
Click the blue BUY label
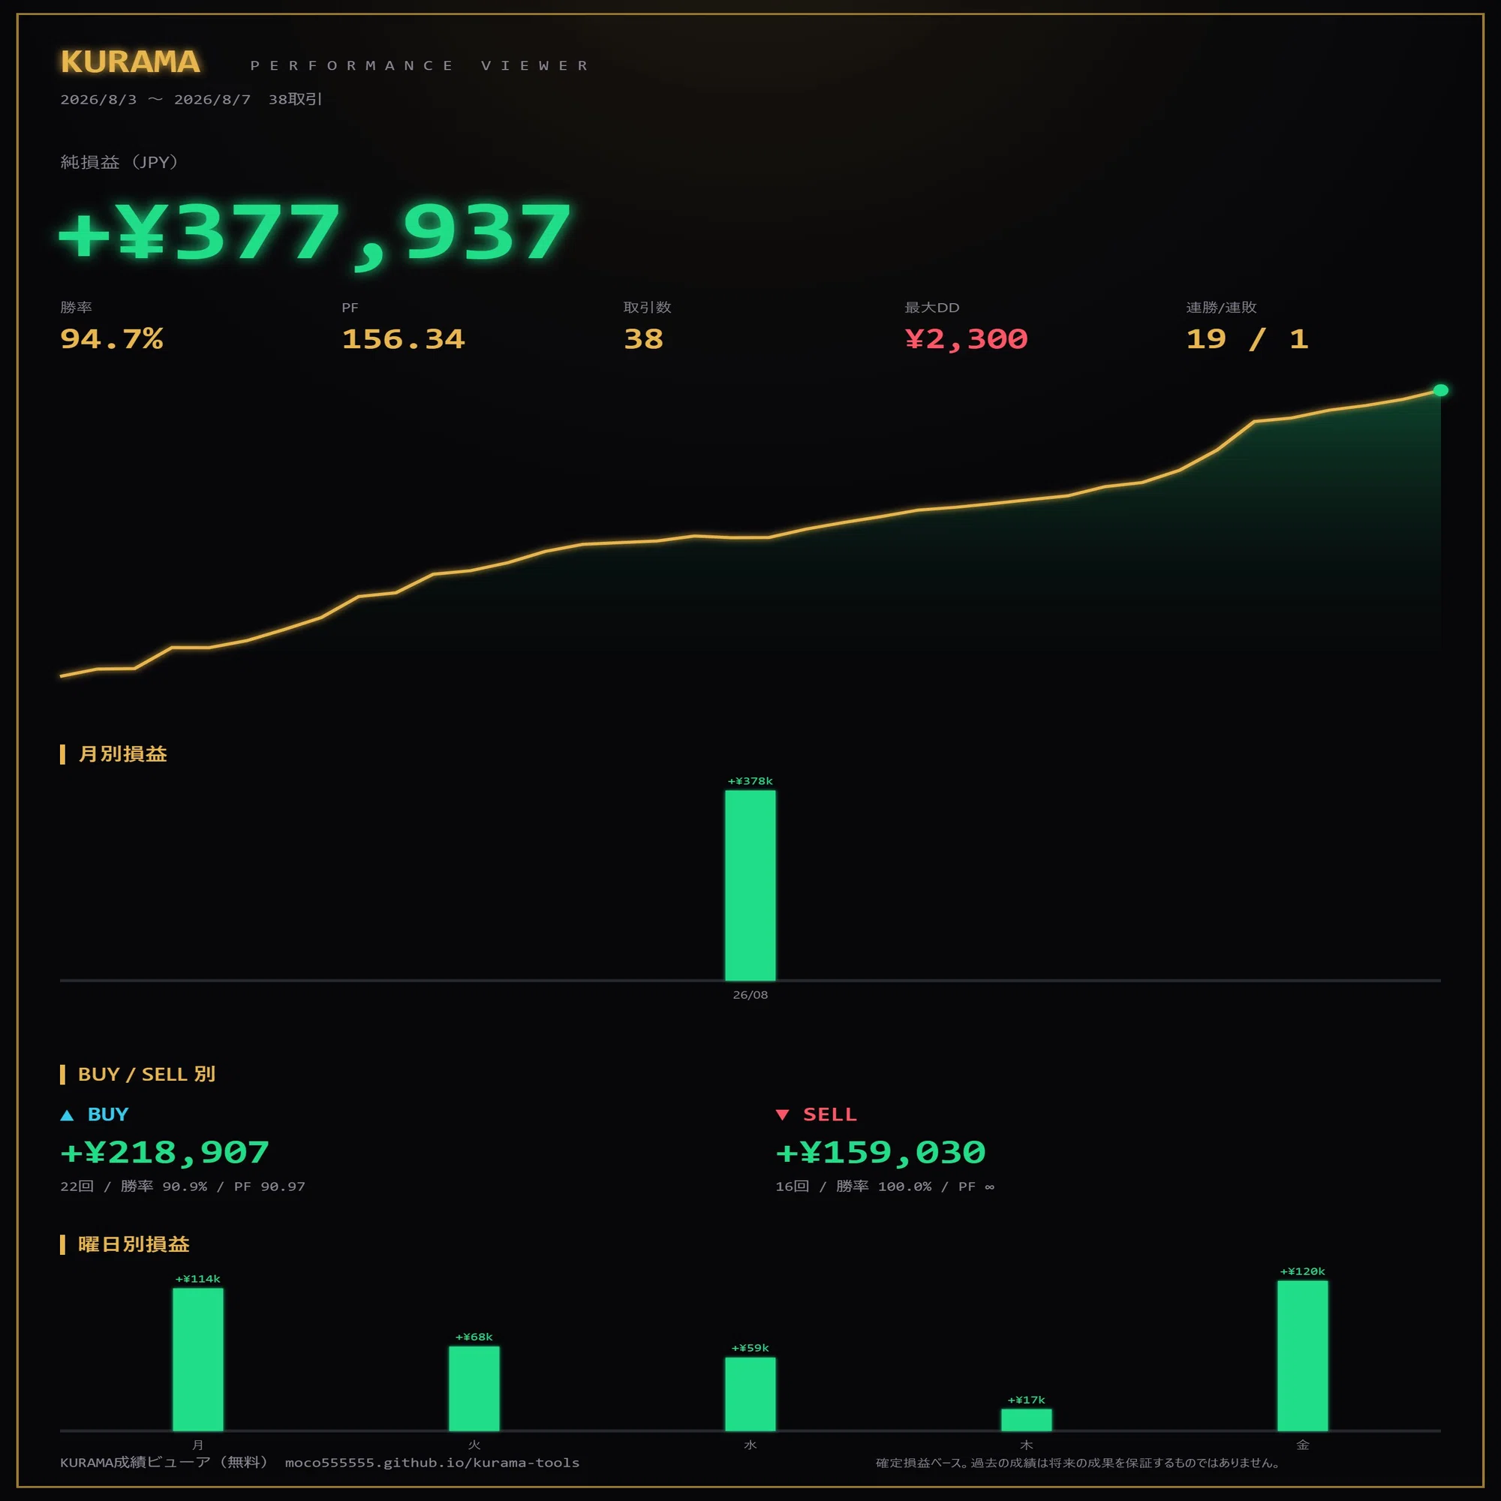pos(108,1114)
